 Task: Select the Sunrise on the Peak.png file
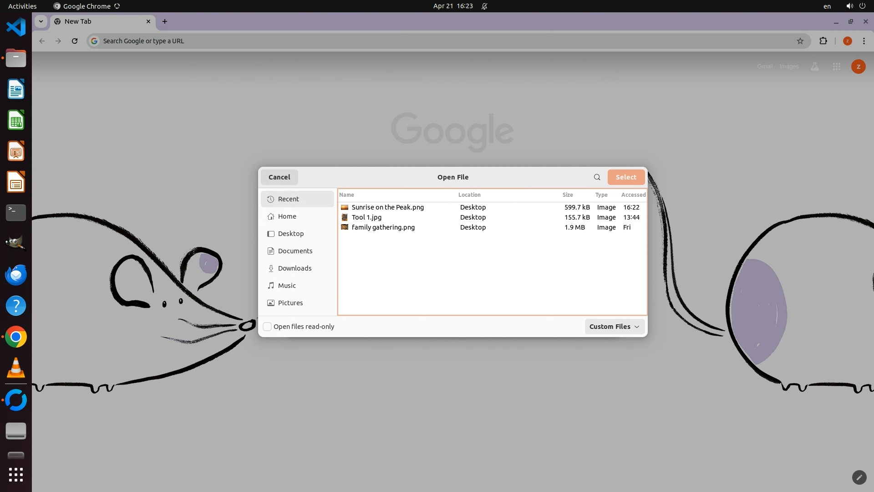(x=387, y=207)
